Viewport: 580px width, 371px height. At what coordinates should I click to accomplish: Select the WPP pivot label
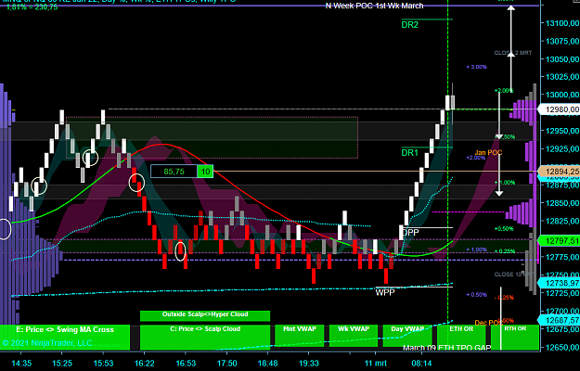tap(385, 293)
